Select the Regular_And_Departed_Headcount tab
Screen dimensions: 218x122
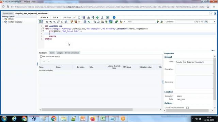click(x=31, y=14)
